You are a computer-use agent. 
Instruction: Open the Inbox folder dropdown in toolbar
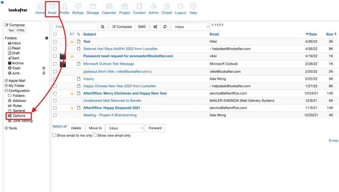[190, 27]
